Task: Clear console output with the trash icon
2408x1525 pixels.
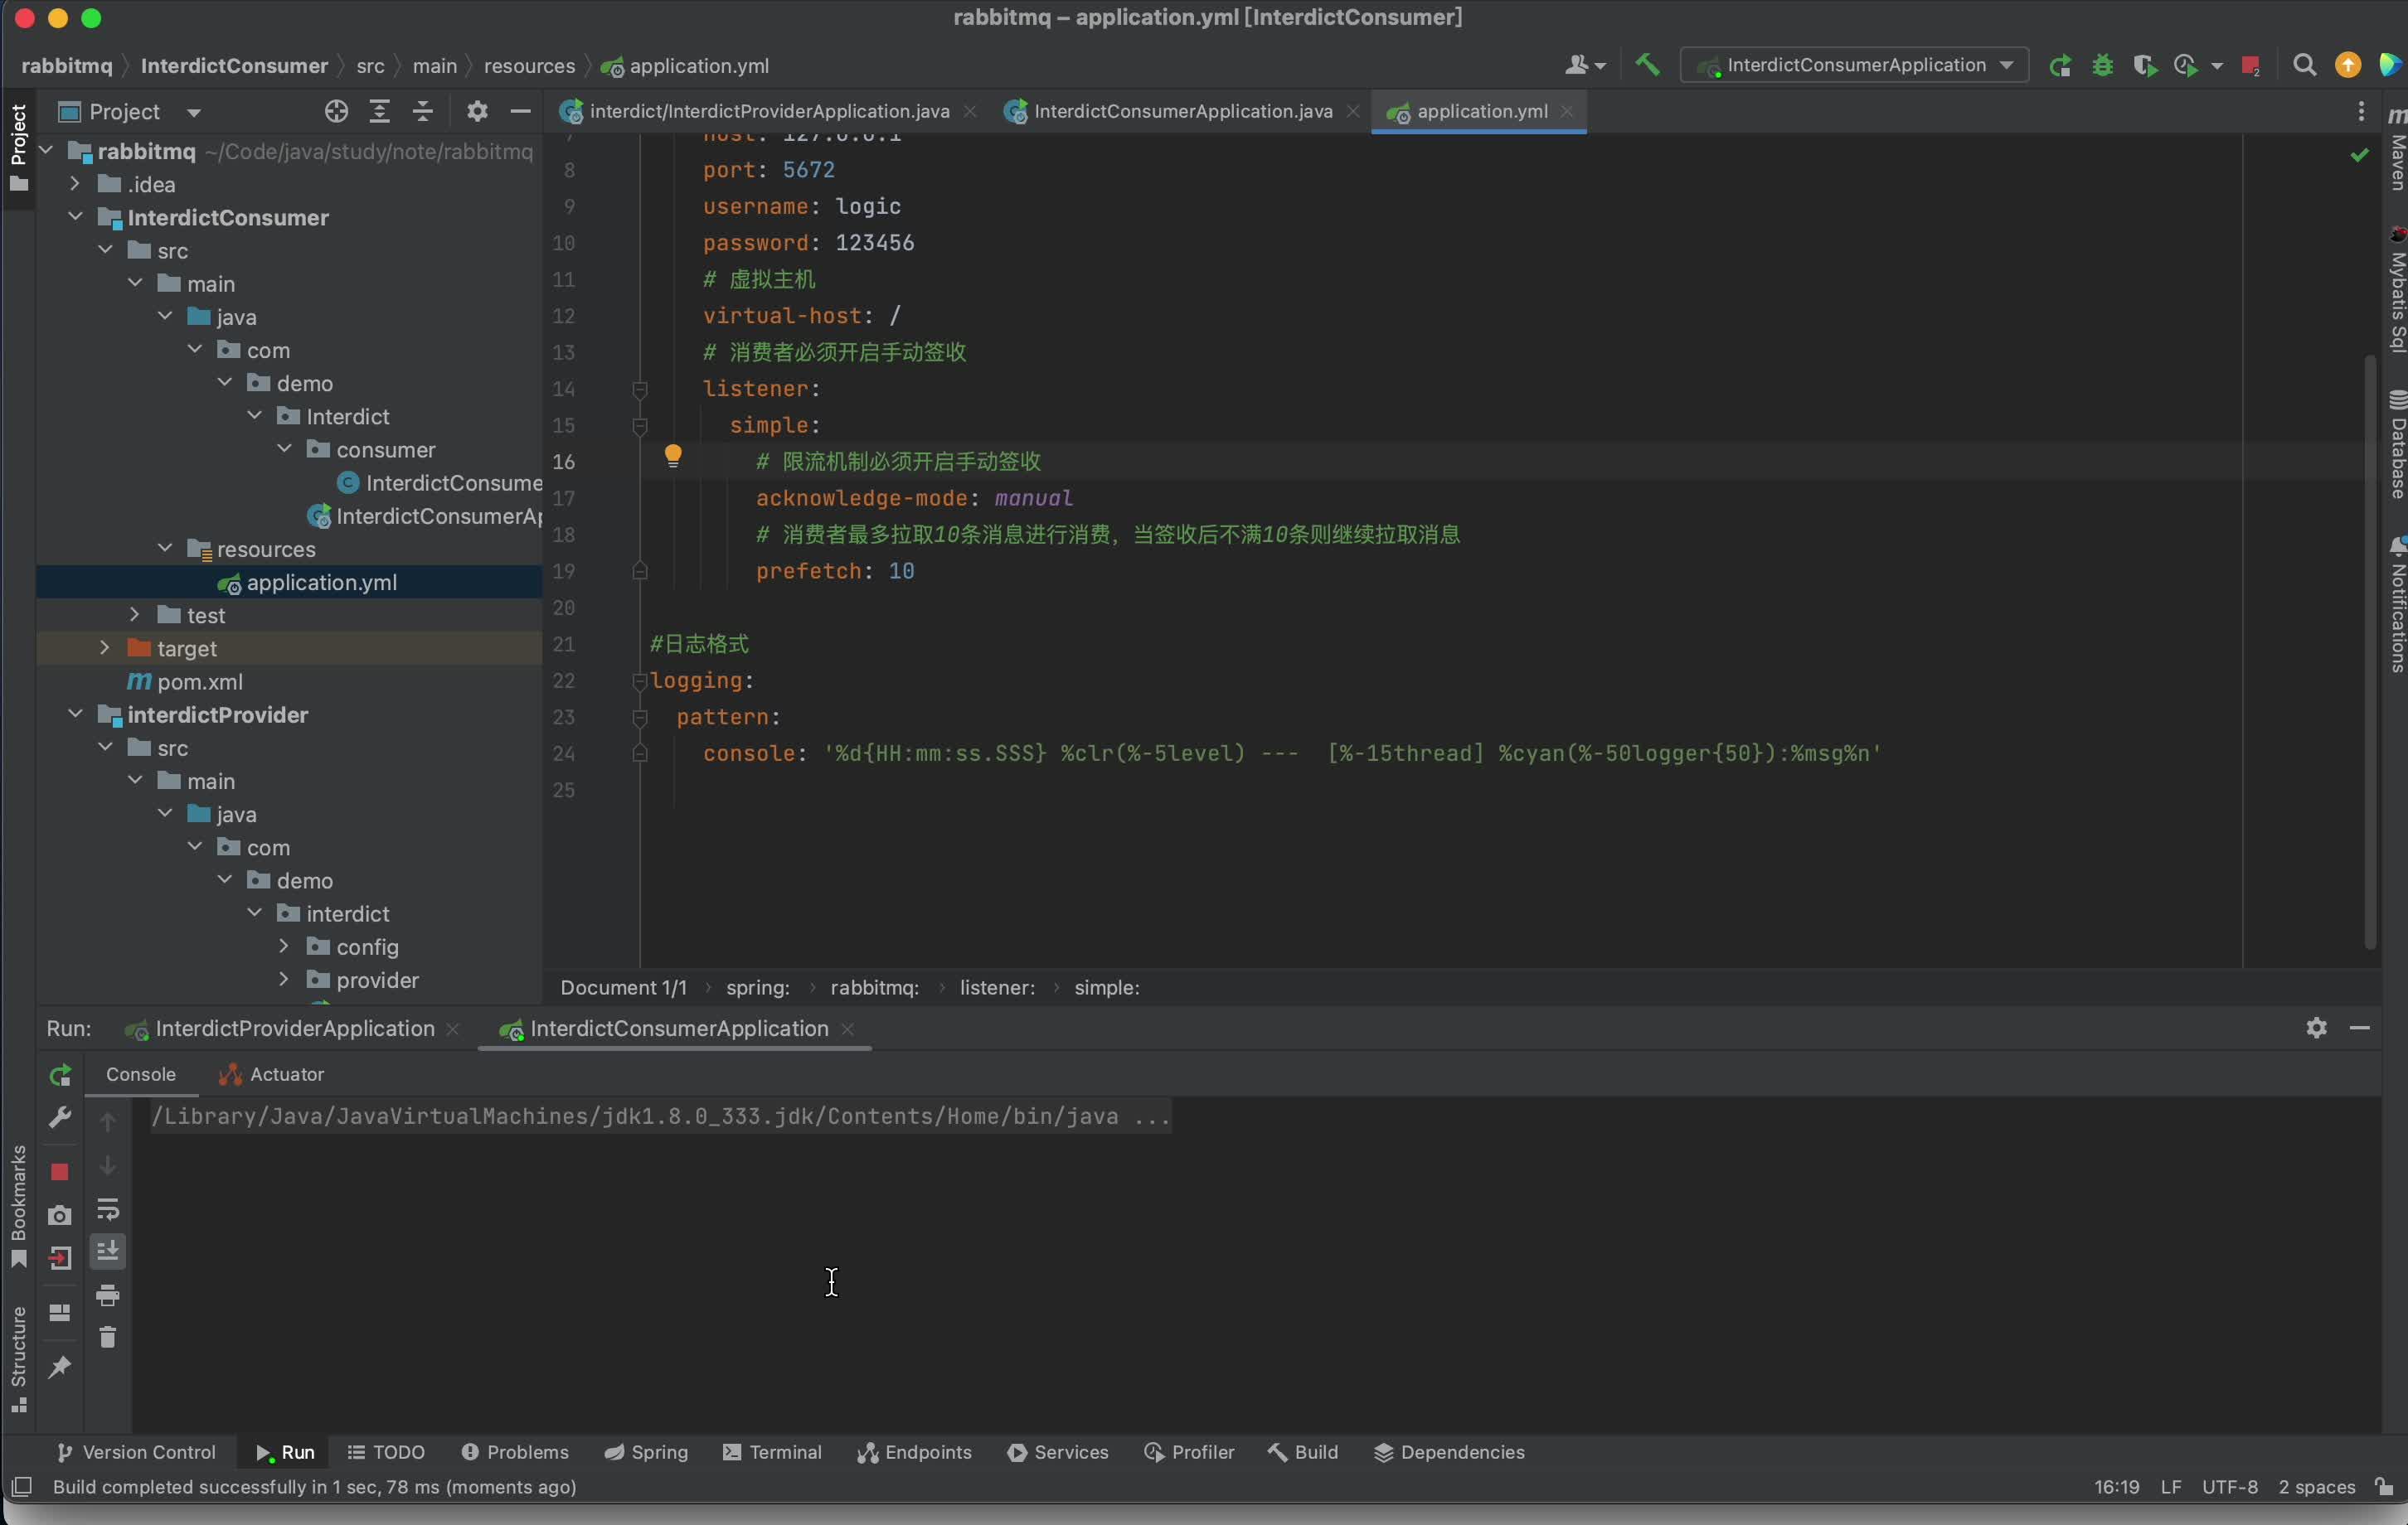Action: click(108, 1337)
